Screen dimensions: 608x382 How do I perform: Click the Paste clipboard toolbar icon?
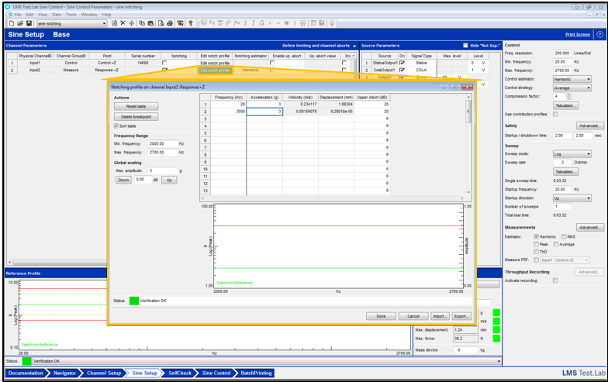[x=150, y=23]
